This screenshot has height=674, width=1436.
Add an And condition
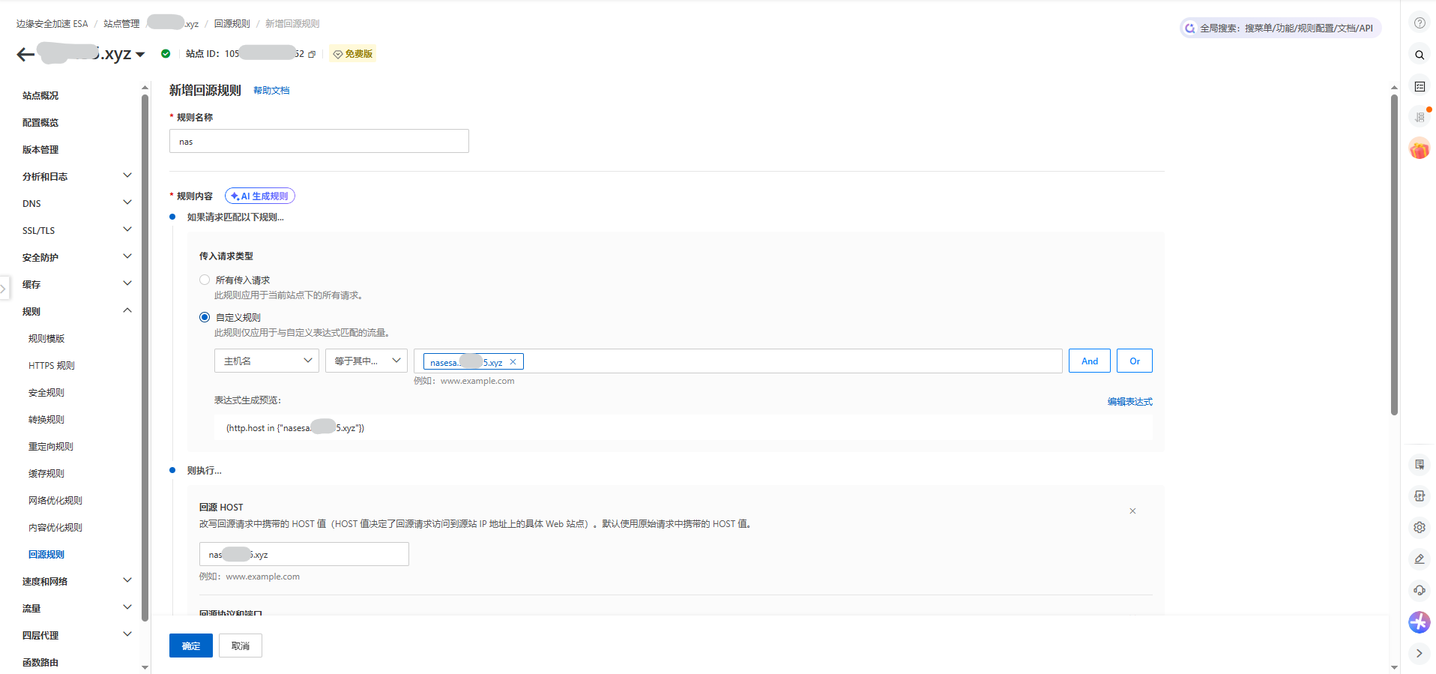coord(1090,361)
